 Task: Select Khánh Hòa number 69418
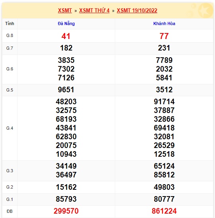(x=164, y=128)
